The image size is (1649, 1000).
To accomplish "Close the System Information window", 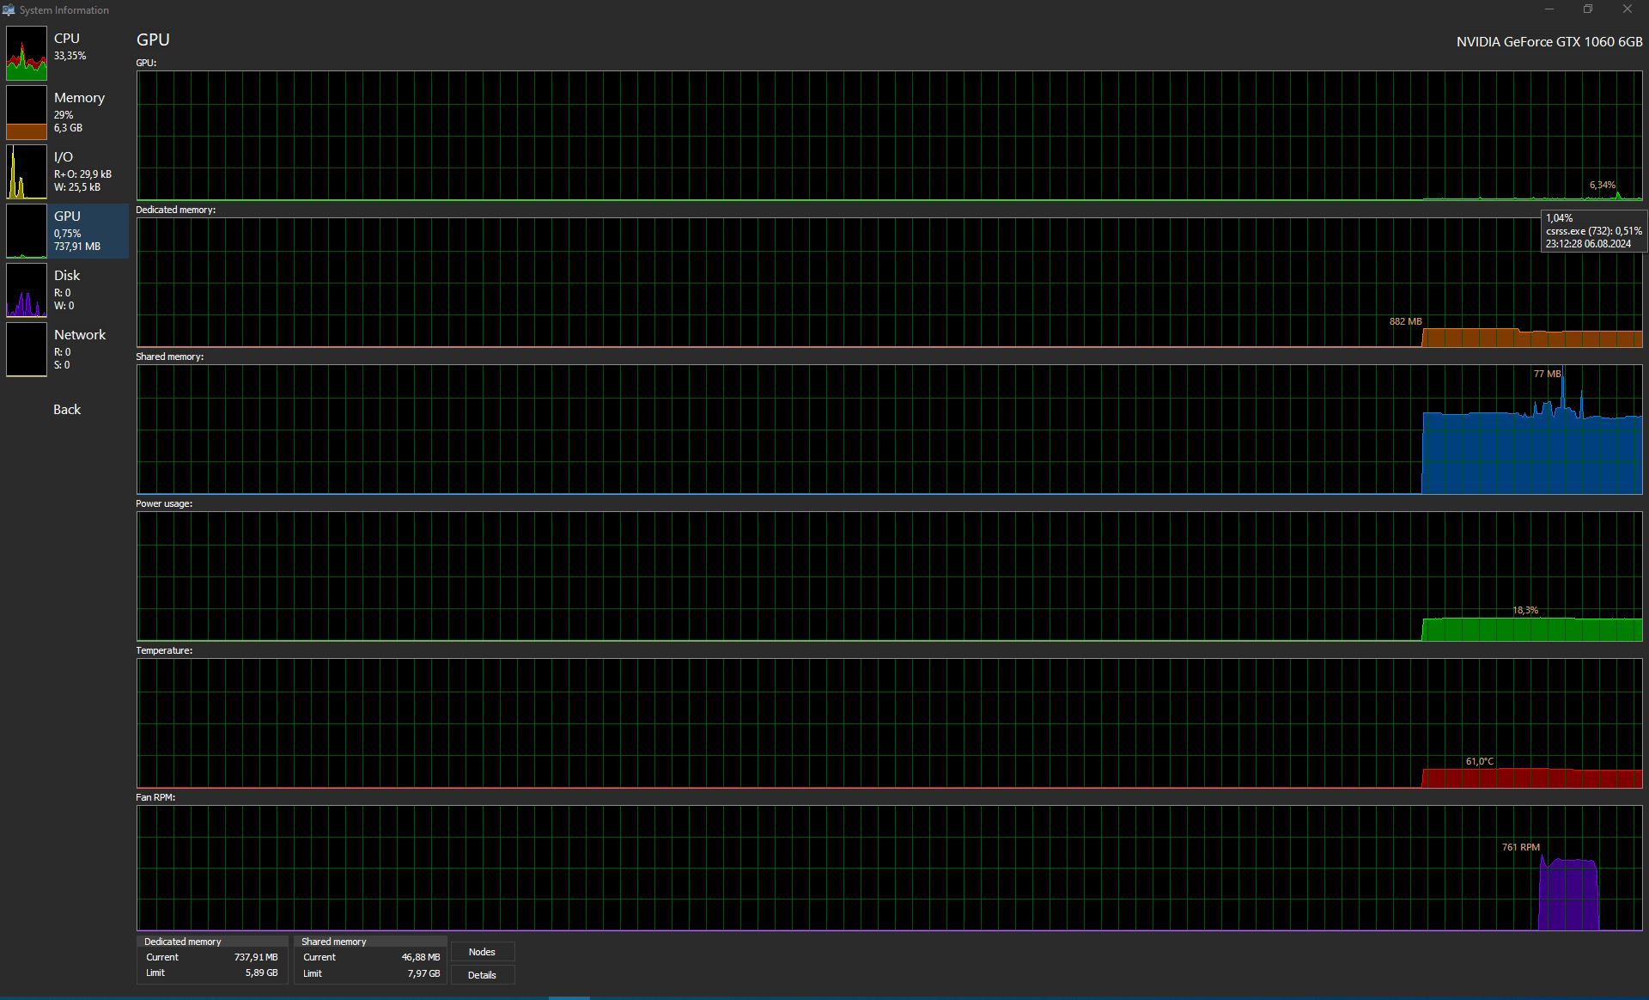I will (x=1628, y=9).
